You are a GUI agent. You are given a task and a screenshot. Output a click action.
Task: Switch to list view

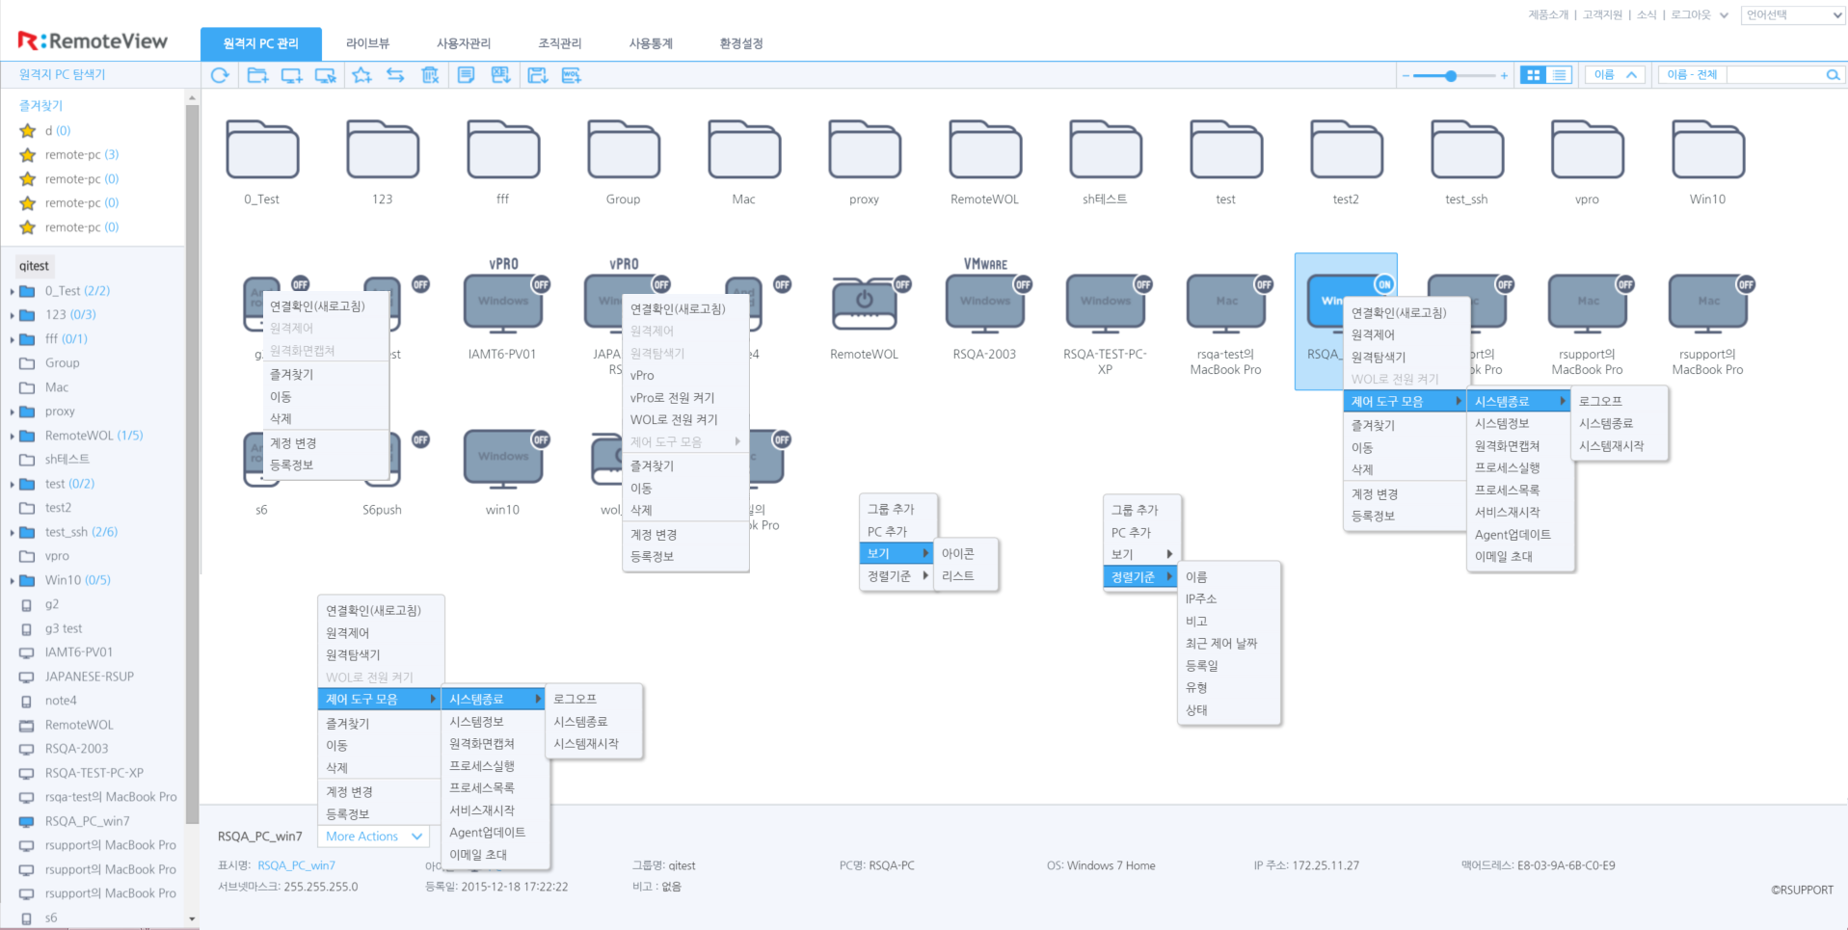[x=1560, y=74]
